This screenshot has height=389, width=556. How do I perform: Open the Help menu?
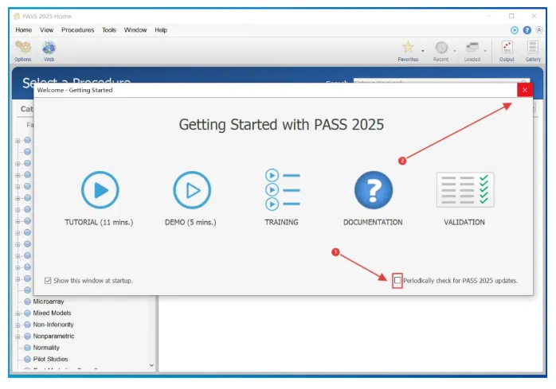pos(161,30)
